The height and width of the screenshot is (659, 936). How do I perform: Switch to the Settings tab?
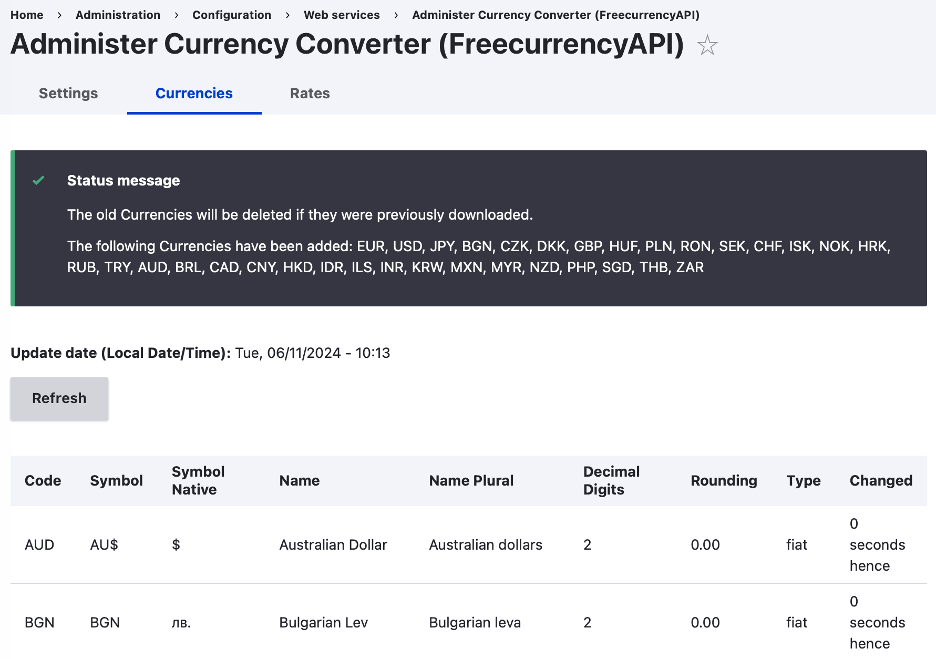coord(68,93)
